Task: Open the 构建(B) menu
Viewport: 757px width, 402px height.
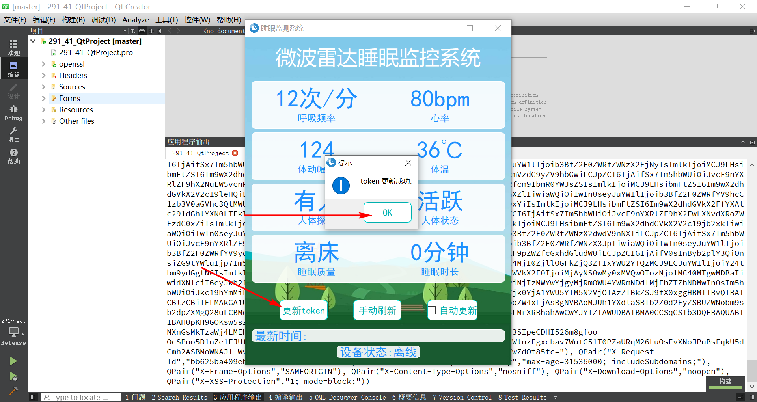Action: pyautogui.click(x=73, y=20)
